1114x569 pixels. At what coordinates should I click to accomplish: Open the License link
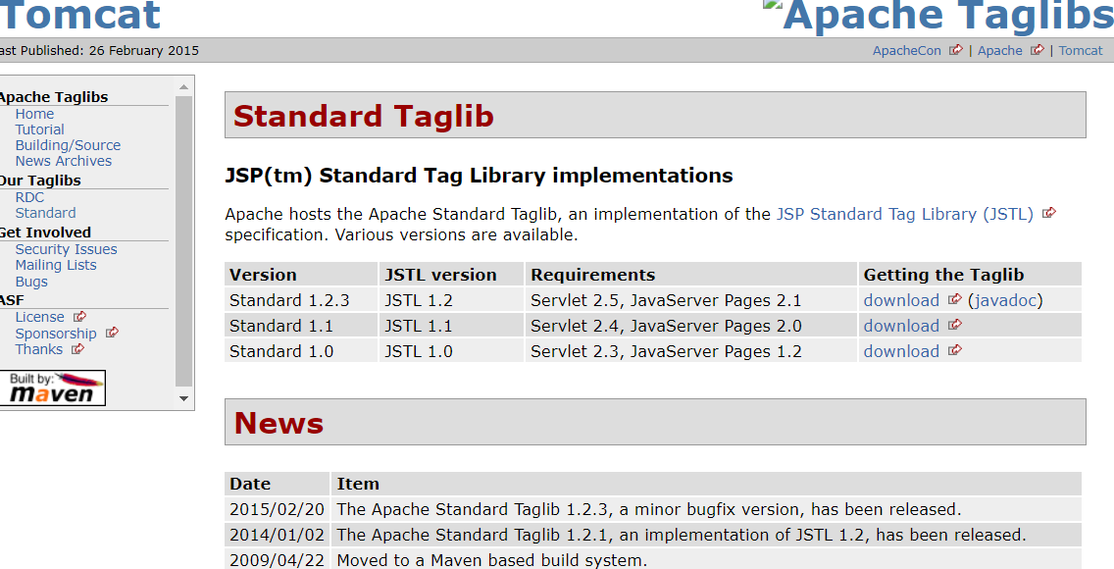(x=40, y=317)
